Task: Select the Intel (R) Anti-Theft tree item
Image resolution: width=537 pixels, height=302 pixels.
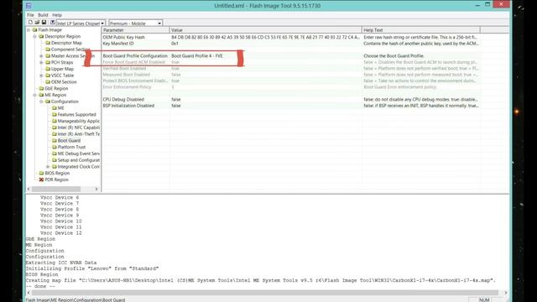Action: 78,134
